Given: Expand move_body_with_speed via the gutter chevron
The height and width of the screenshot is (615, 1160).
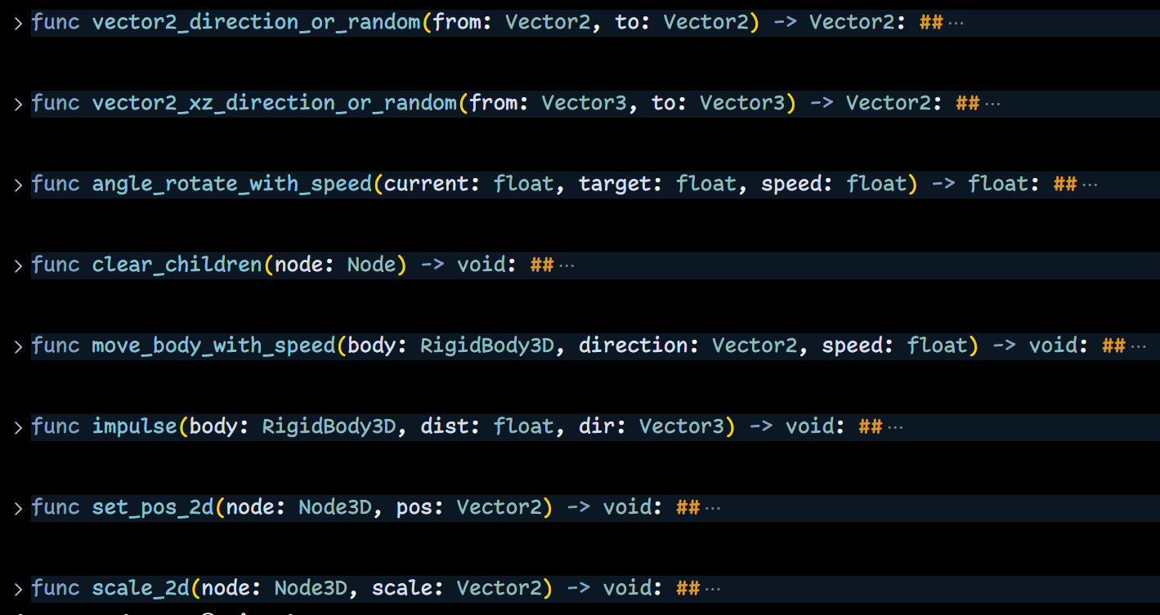Looking at the screenshot, I should pos(18,346).
